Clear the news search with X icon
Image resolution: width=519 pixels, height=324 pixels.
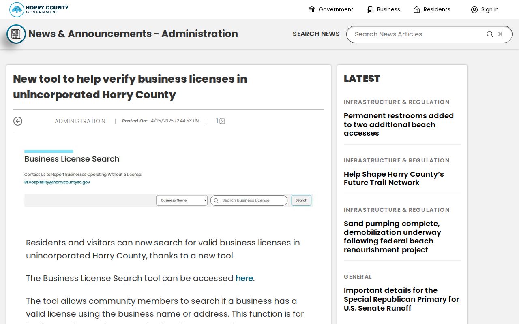point(500,34)
